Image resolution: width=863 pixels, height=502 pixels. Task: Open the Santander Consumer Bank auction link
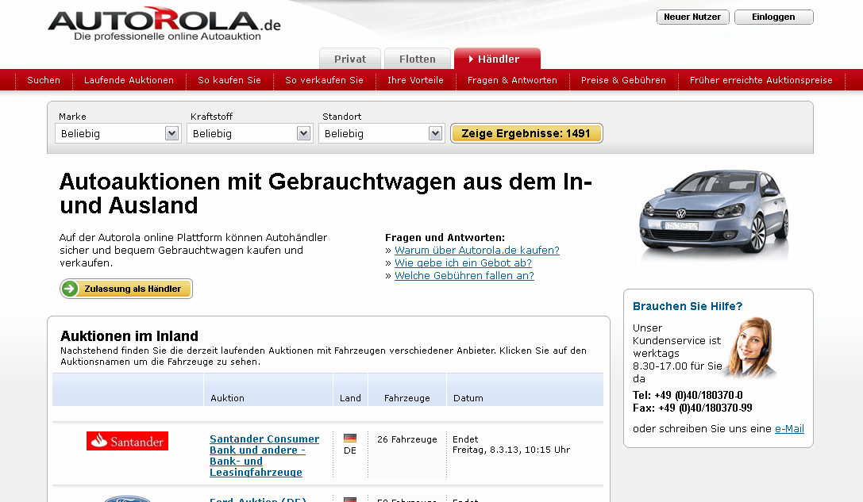click(264, 455)
